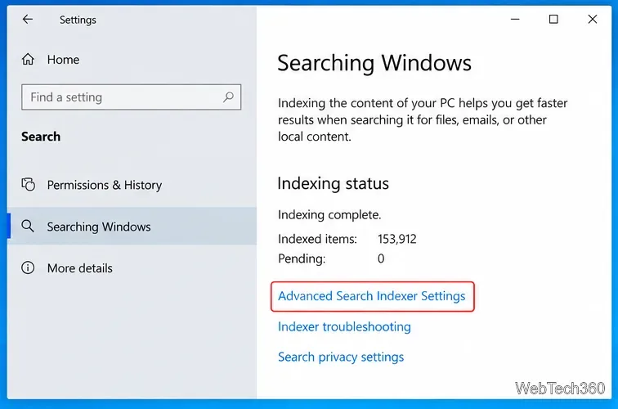Click the Indexed items: label

tap(317, 239)
